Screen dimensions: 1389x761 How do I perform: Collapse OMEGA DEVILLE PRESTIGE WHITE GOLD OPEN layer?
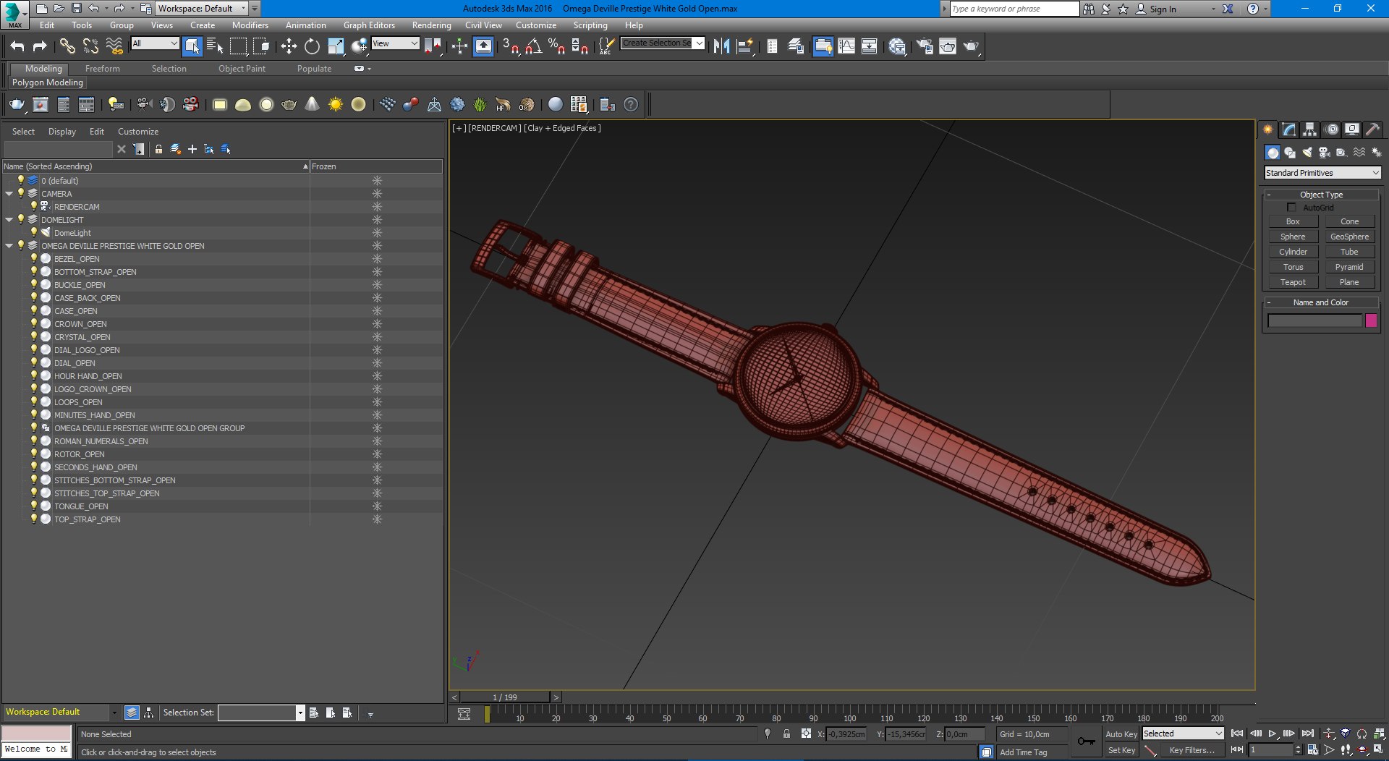pos(9,246)
